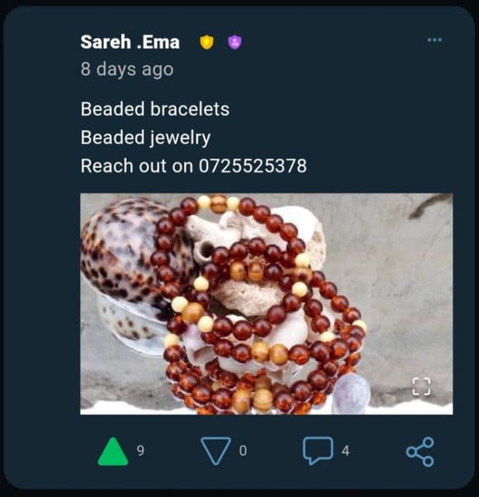This screenshot has width=479, height=497.
Task: Upvote the beaded bracelets post
Action: click(113, 451)
